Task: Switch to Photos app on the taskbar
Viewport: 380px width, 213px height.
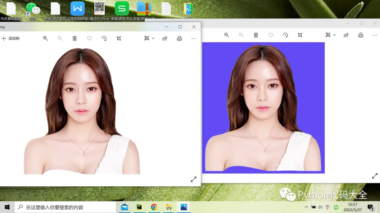Action: coord(184,207)
